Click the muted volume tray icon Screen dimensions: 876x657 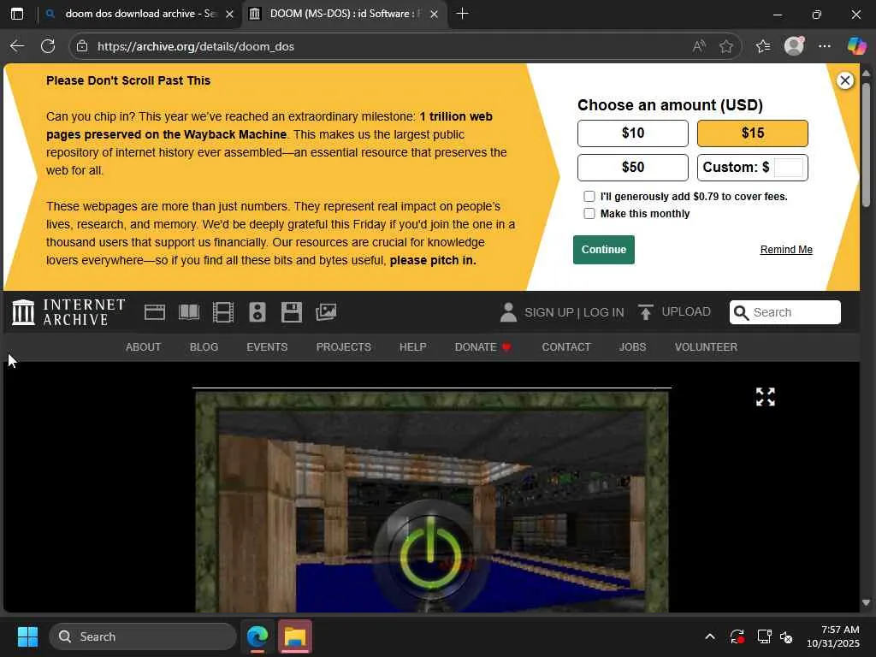click(x=787, y=636)
